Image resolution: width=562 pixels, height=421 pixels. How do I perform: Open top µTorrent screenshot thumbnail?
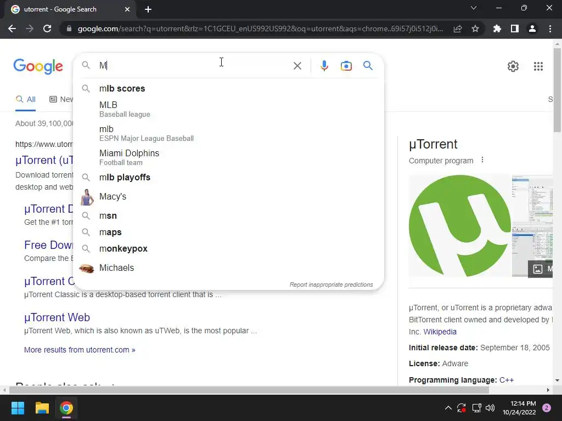pyautogui.click(x=532, y=198)
